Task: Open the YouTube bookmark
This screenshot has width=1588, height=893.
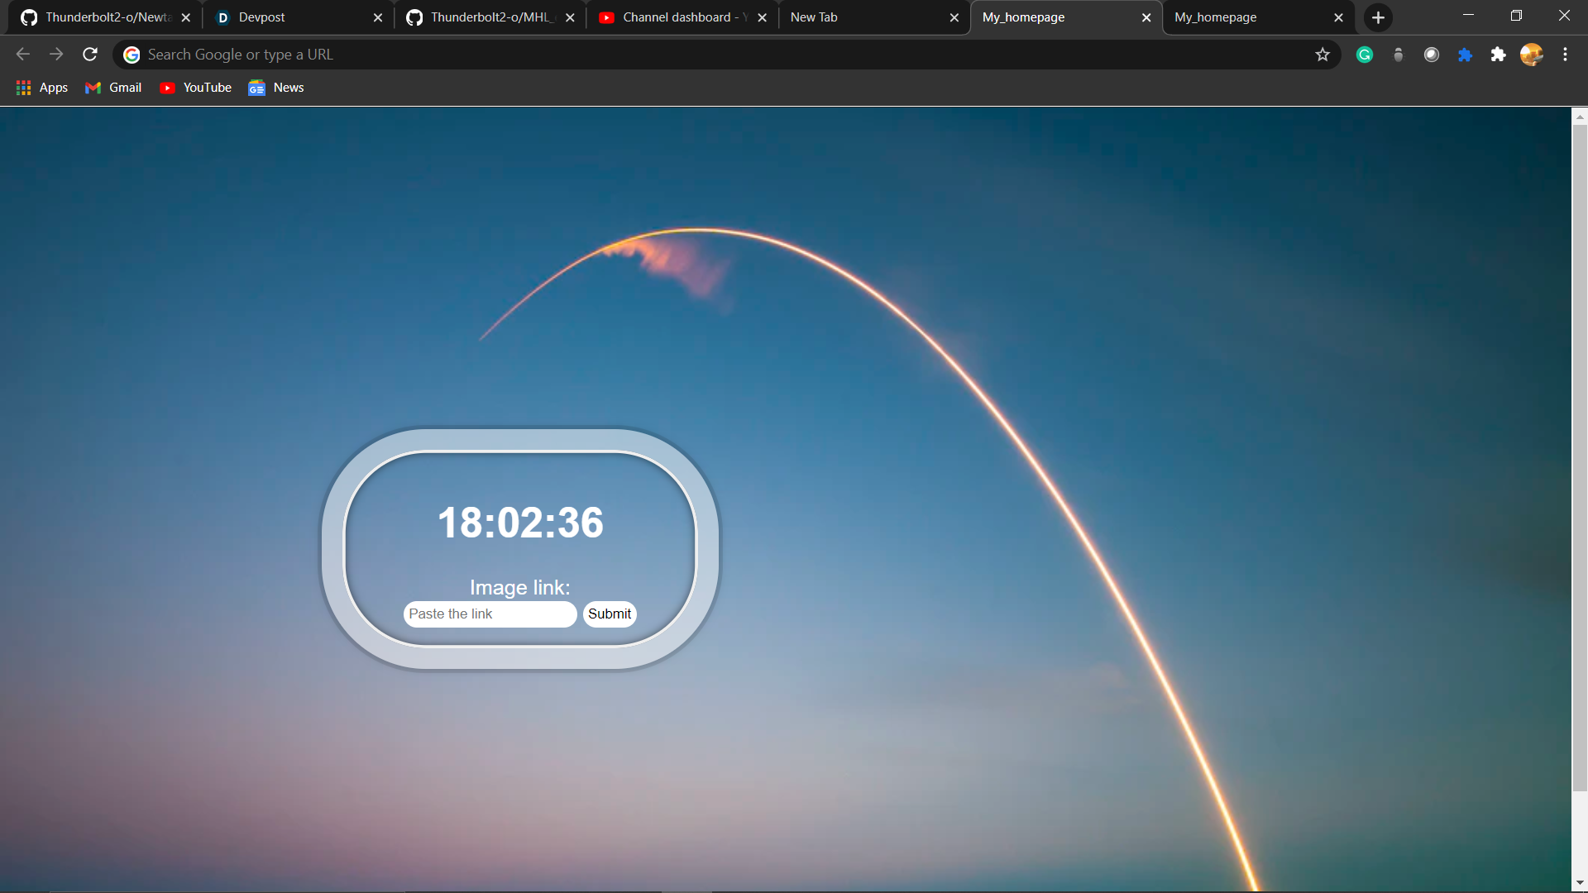Action: pos(195,88)
